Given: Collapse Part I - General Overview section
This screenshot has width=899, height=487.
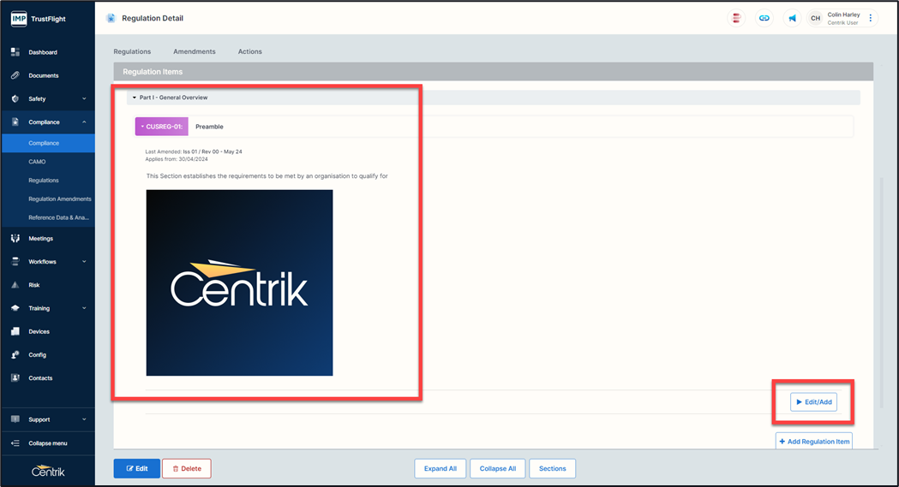Looking at the screenshot, I should [135, 98].
